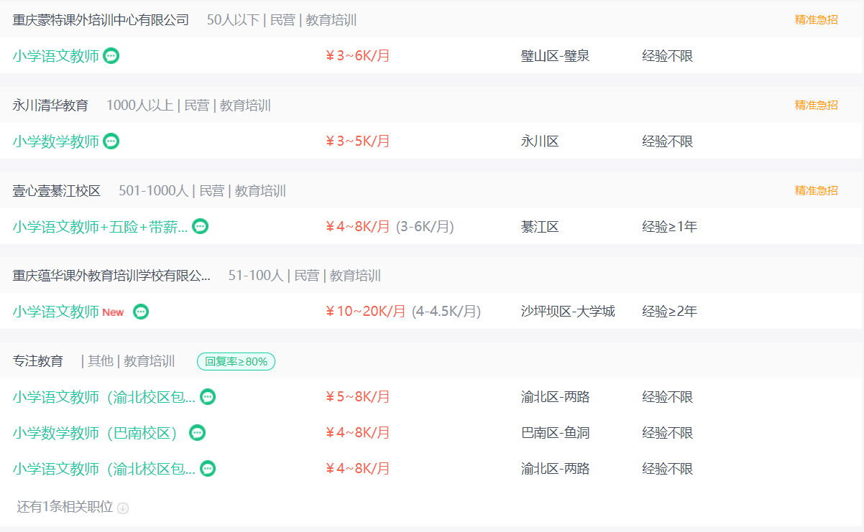Viewport: 864px width, 532px height.
Task: Open company page 永川清华教育
Action: click(50, 106)
